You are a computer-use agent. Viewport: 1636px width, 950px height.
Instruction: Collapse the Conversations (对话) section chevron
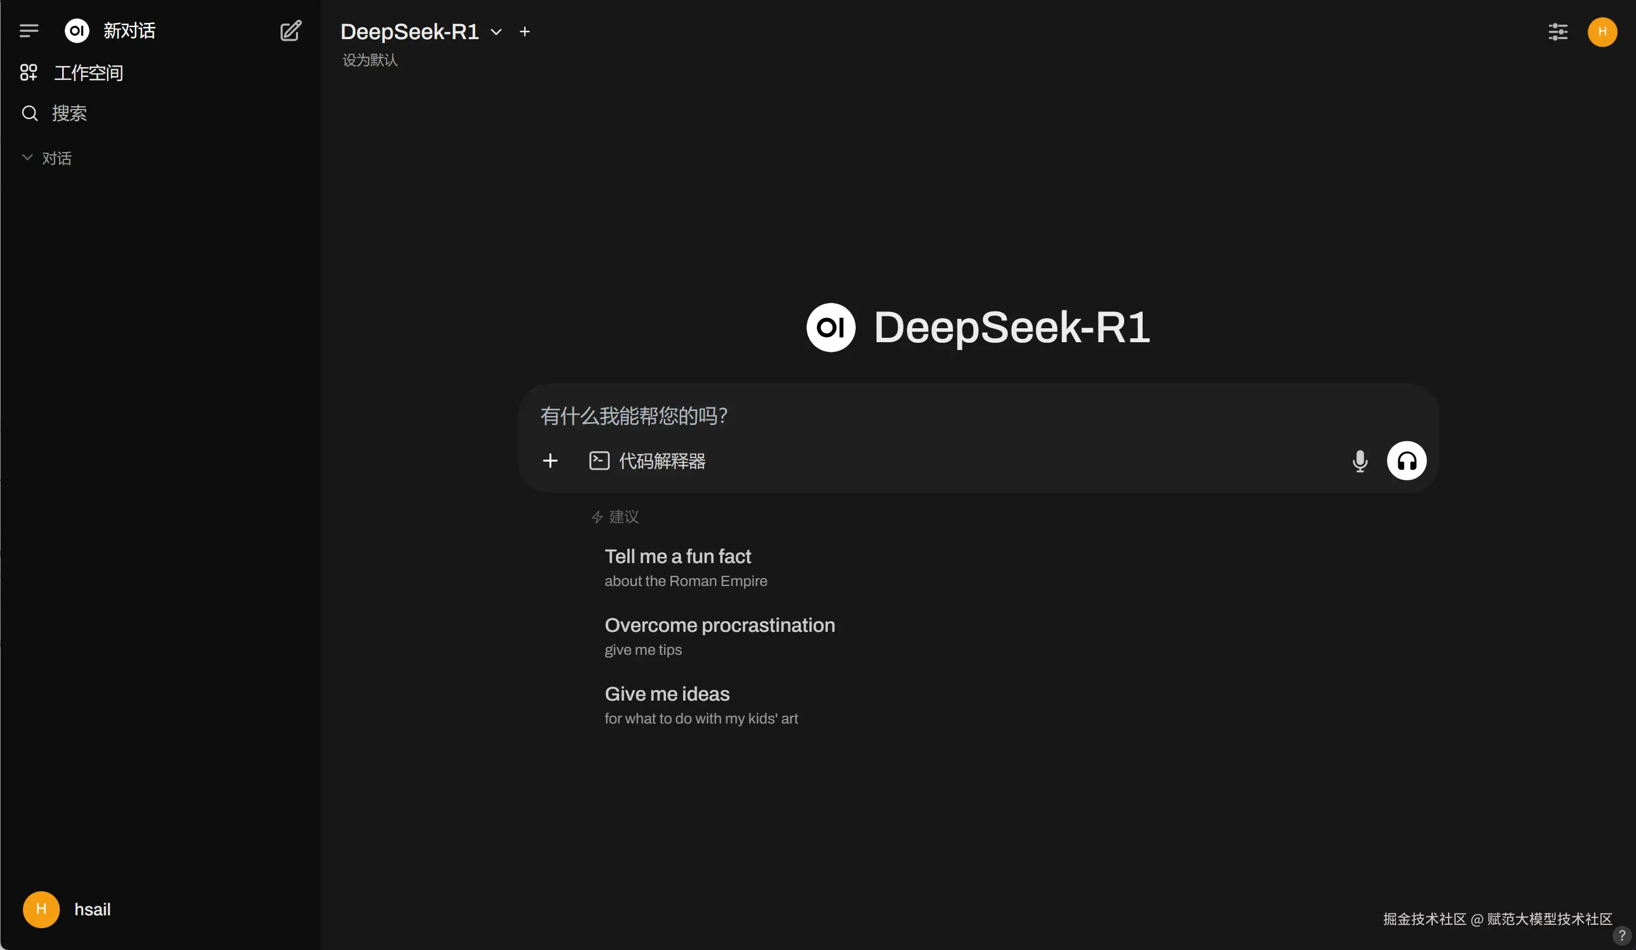click(27, 158)
